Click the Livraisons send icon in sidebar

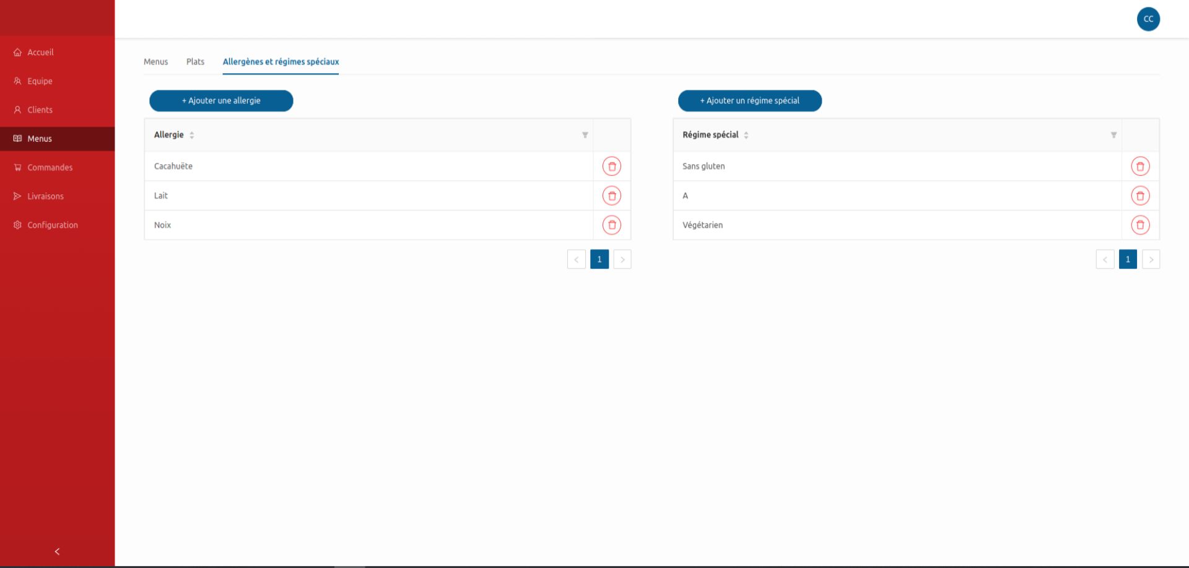(x=17, y=196)
